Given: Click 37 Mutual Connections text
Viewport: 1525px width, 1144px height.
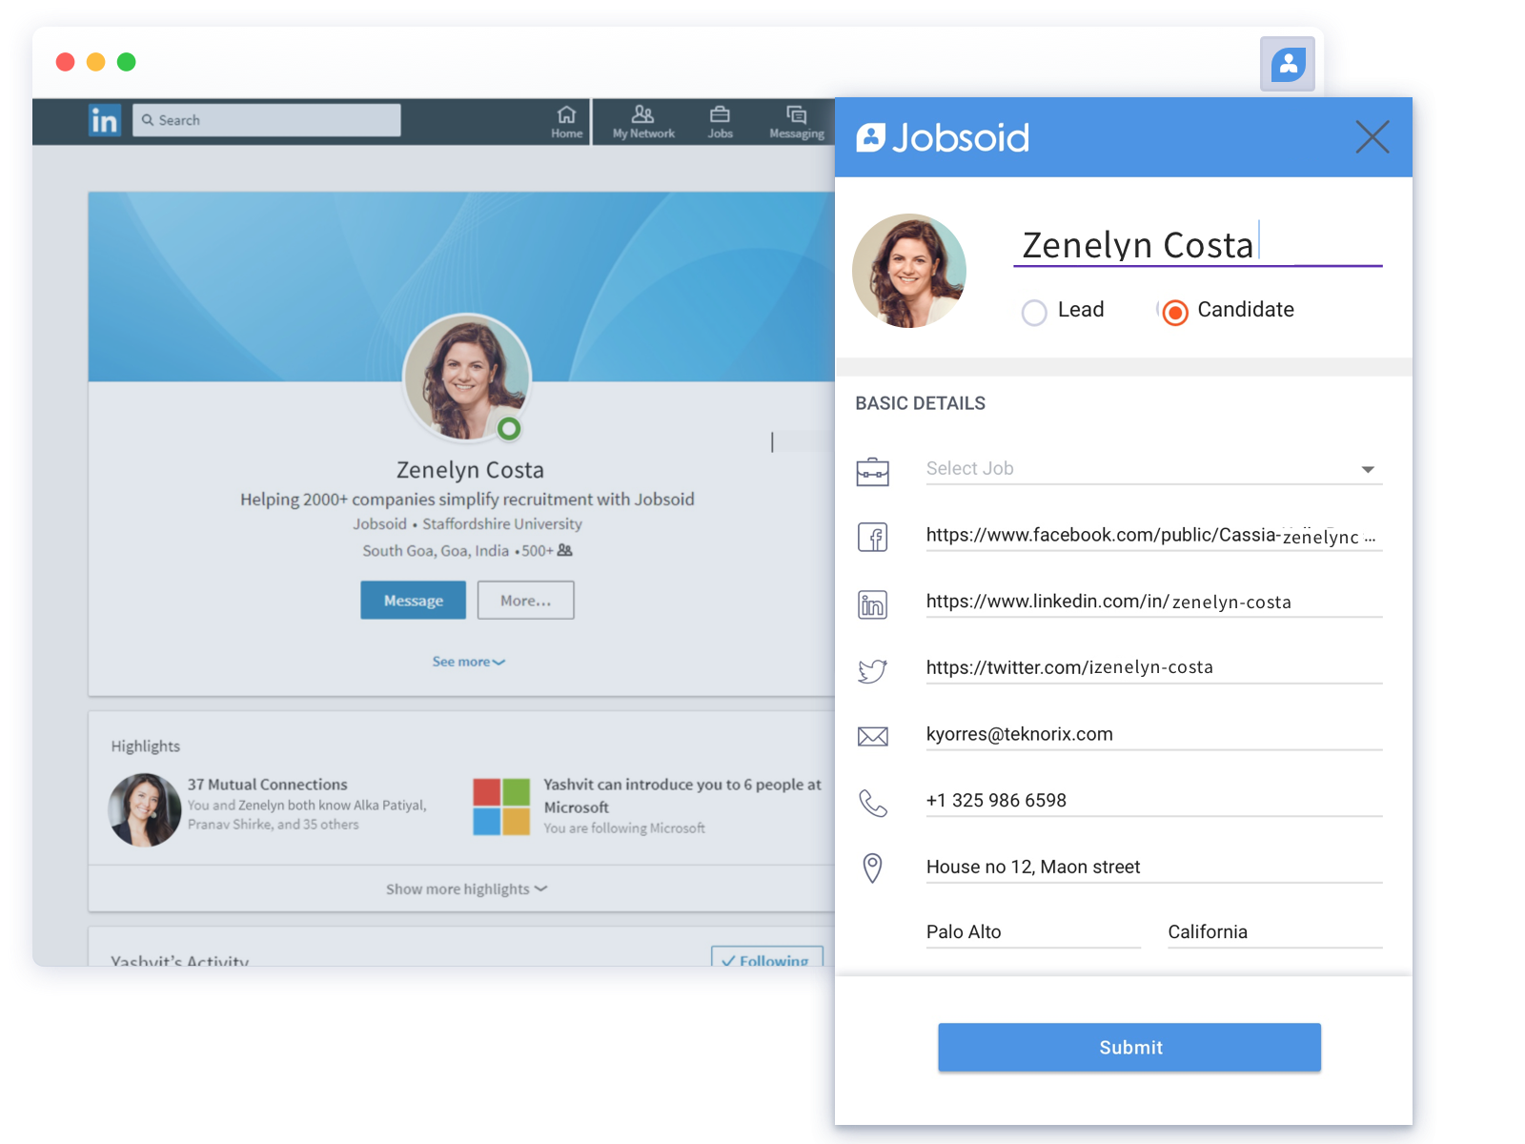Looking at the screenshot, I should pos(268,785).
